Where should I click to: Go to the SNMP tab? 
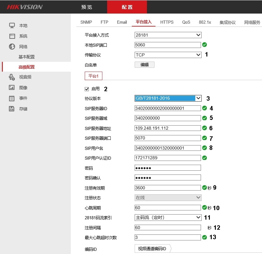click(x=86, y=22)
